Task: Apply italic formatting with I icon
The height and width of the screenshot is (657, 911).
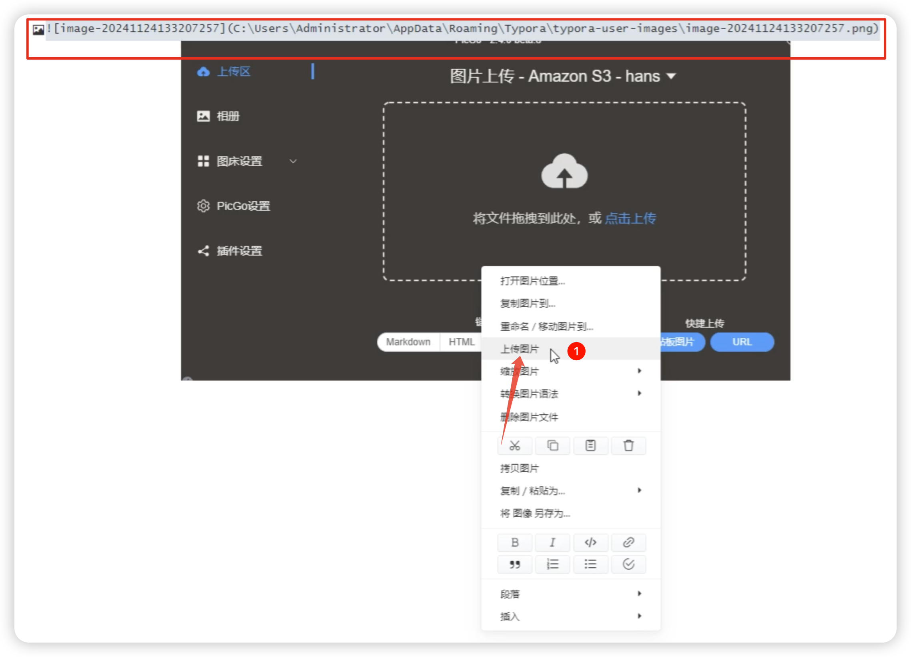Action: click(553, 542)
